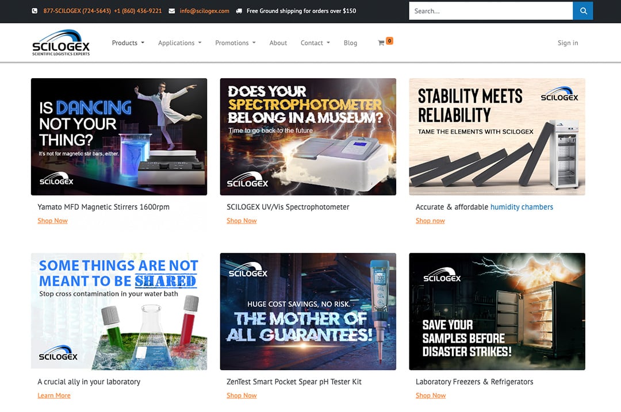Open the water bath contamination banner
This screenshot has width=621, height=412.
[x=119, y=311]
